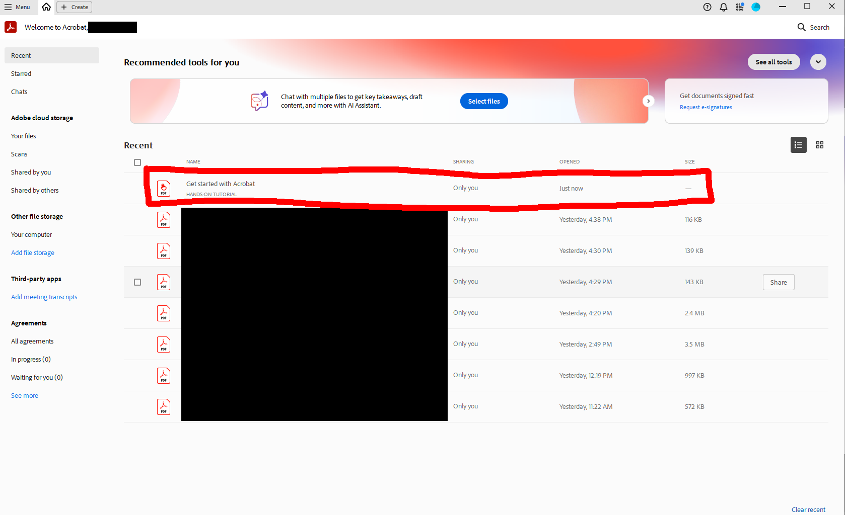Open the hamburger Menu dropdown
This screenshot has height=515, width=845.
pyautogui.click(x=18, y=7)
